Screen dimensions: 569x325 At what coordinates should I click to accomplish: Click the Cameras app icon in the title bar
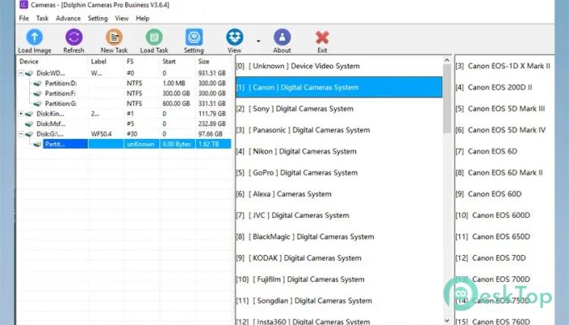(24, 5)
